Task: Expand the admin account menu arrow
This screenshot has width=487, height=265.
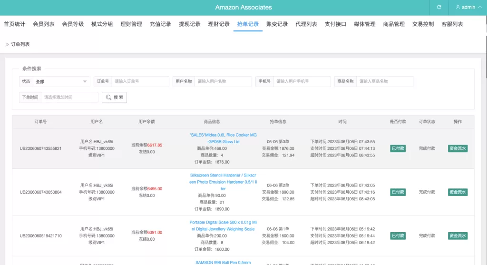Action: coord(480,7)
